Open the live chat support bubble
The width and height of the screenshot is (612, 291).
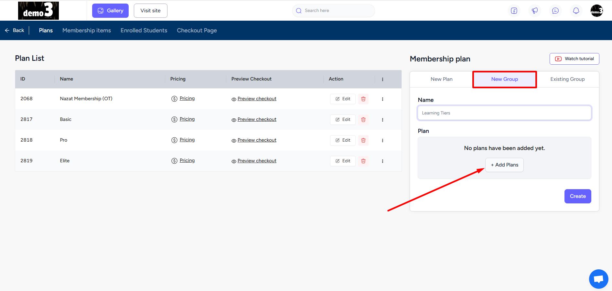point(599,279)
